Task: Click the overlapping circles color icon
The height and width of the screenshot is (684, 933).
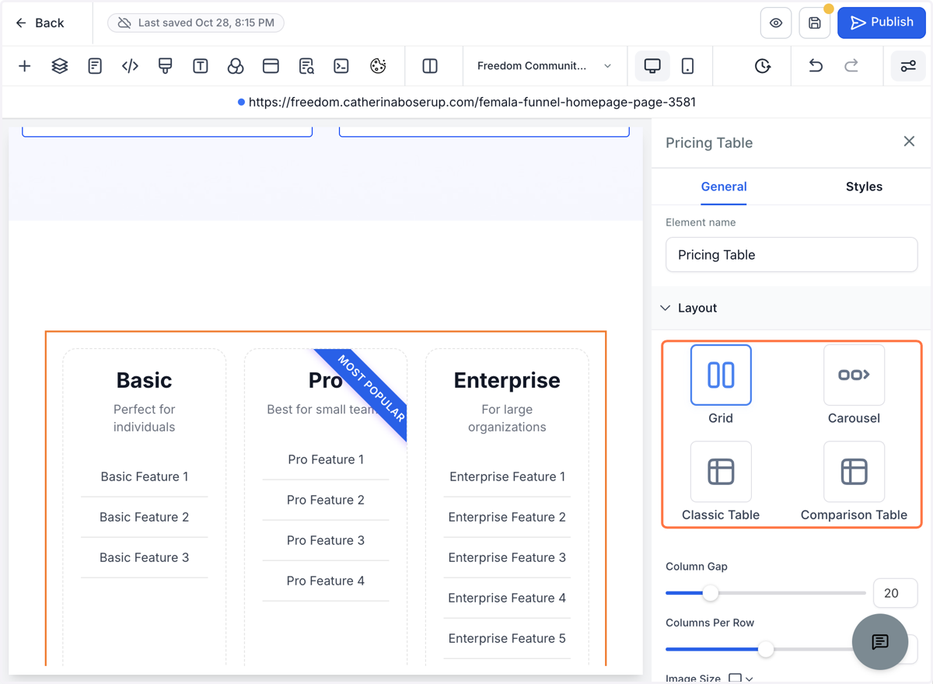Action: pos(236,66)
